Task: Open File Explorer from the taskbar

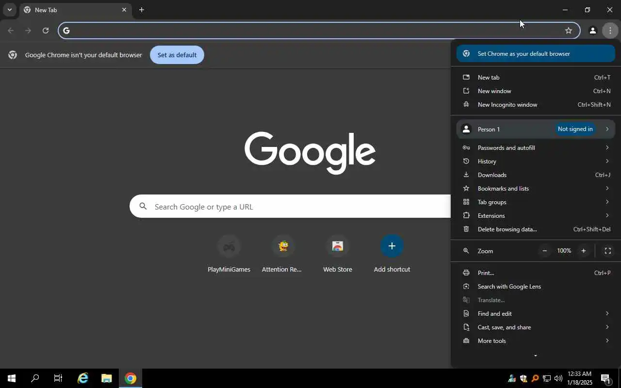Action: pos(106,378)
